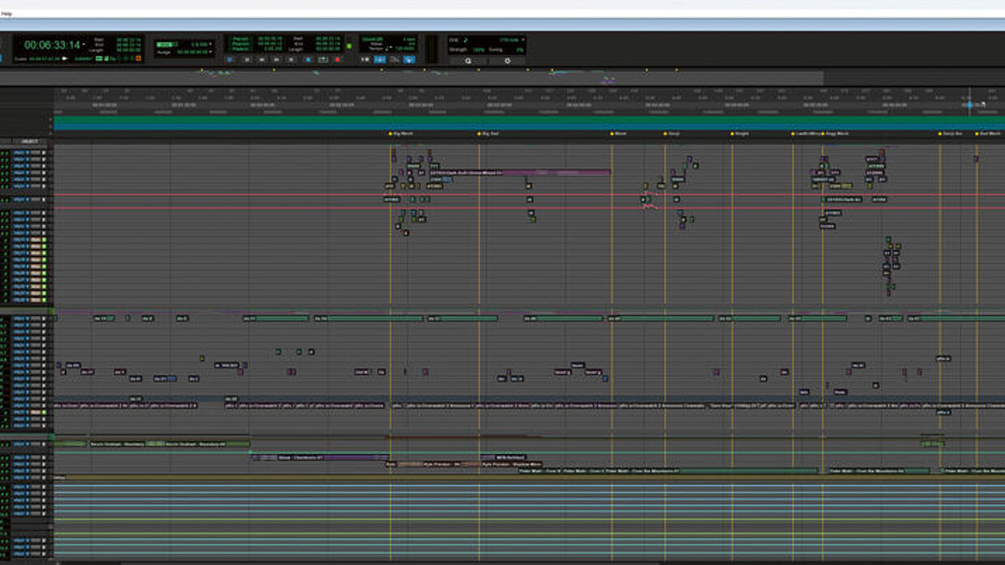Click the main counter timecode 00:06:33:14

coord(52,45)
